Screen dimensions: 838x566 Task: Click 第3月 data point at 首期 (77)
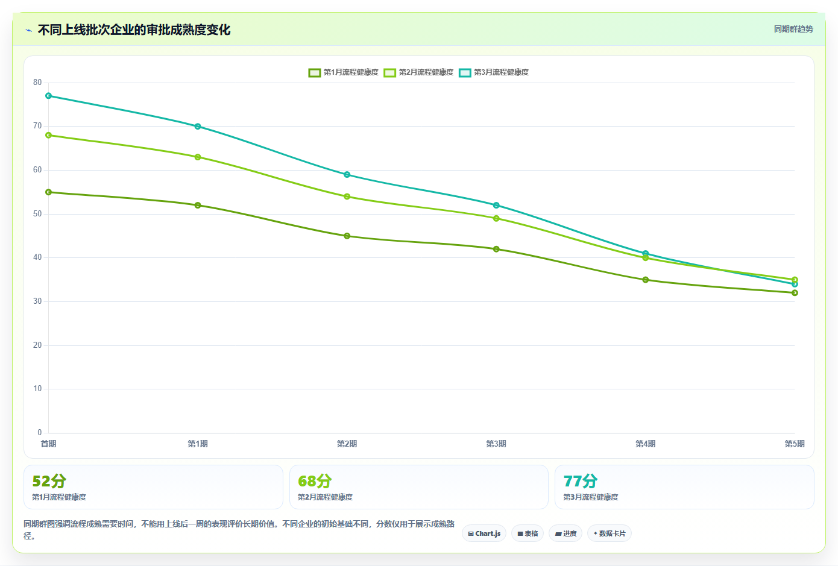48,96
